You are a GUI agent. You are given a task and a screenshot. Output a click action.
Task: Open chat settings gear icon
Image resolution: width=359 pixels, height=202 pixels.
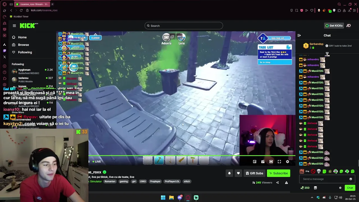(x=340, y=188)
